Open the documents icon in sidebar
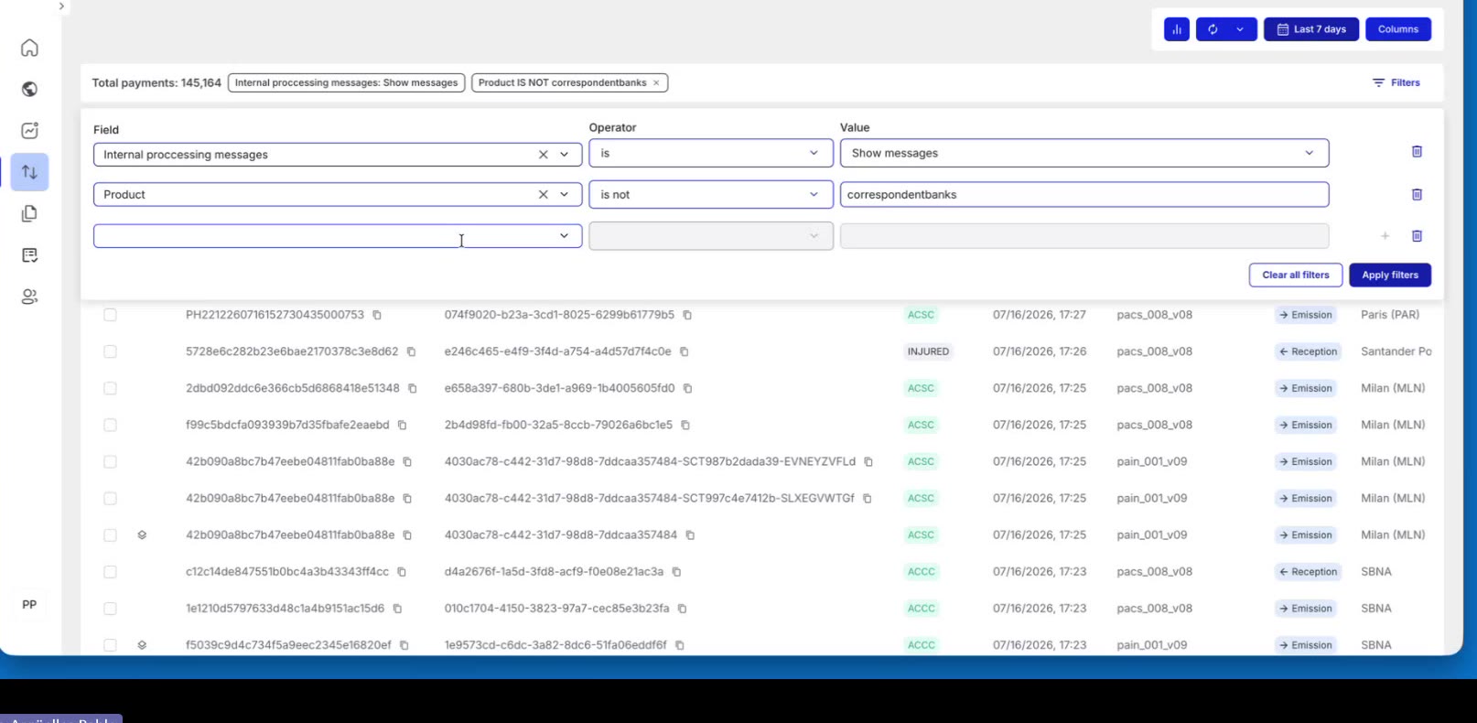 coord(29,213)
